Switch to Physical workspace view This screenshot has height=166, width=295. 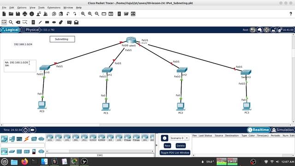pyautogui.click(x=30, y=30)
